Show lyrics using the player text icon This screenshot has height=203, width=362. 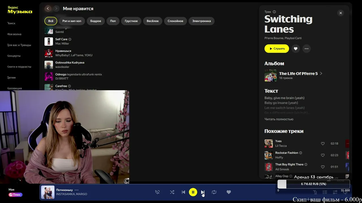[x=315, y=192]
